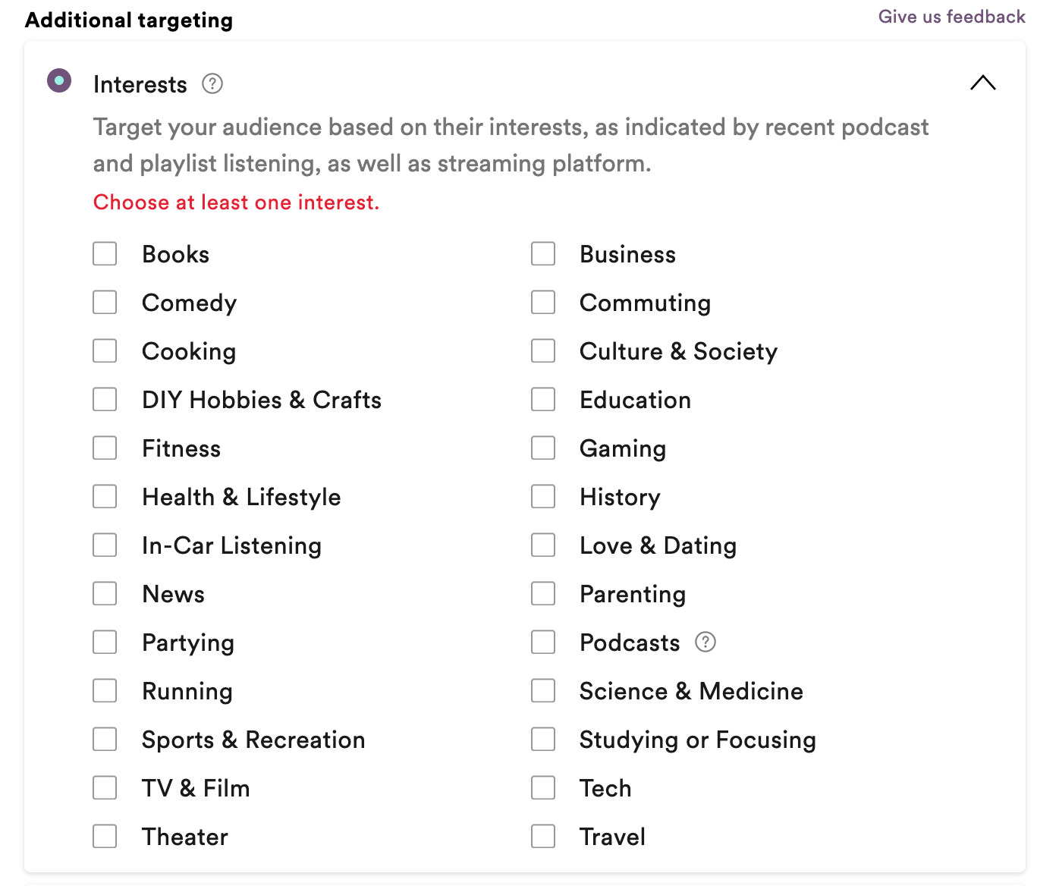1059x886 pixels.
Task: Enable Science & Medicine targeting
Action: click(543, 690)
